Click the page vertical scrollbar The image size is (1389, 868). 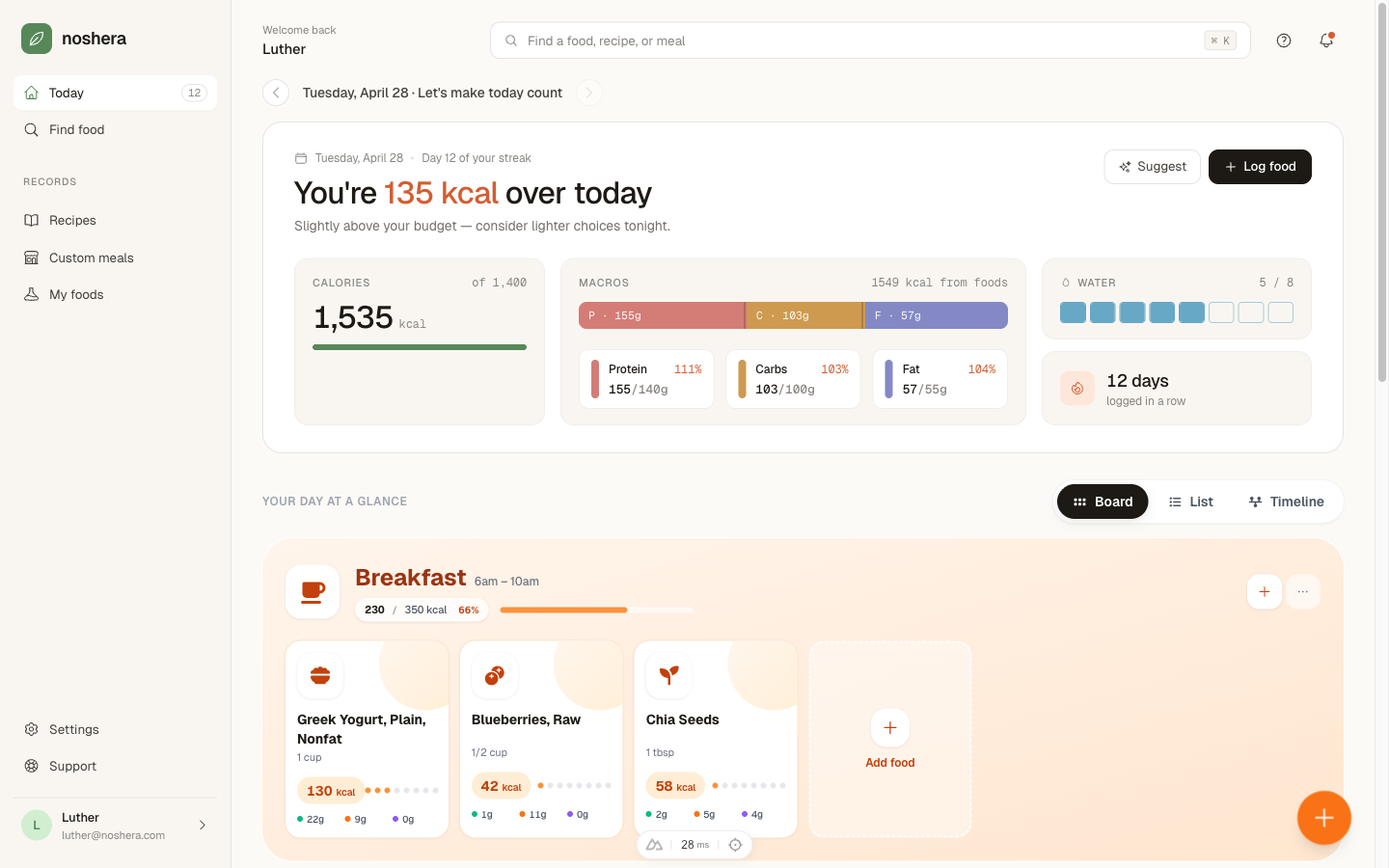pos(1382,193)
